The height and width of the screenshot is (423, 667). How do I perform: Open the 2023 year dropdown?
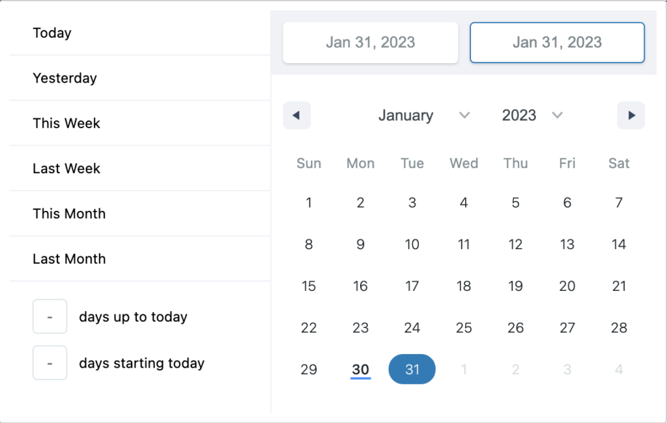click(x=532, y=115)
